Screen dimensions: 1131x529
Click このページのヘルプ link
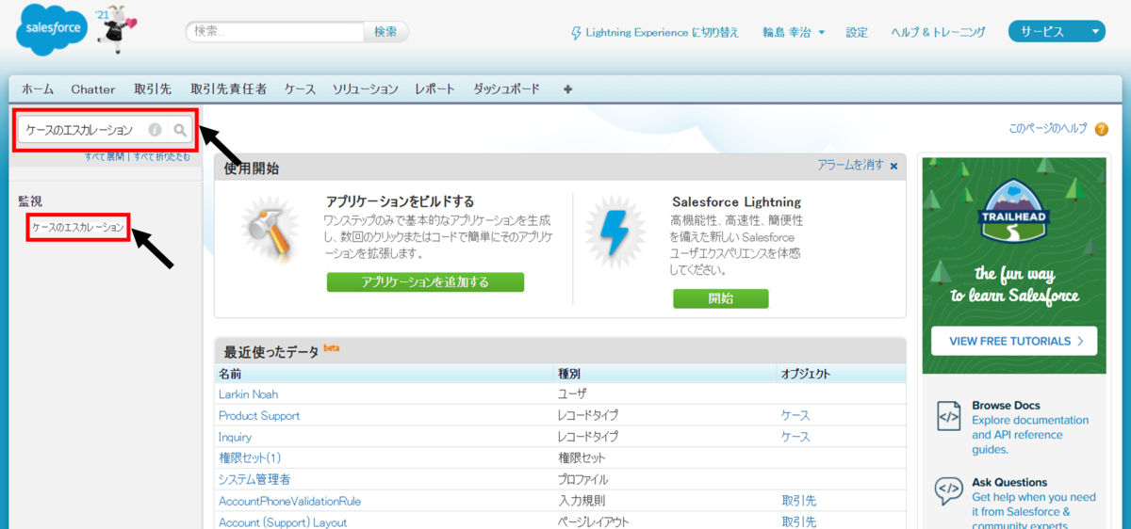pos(1048,129)
